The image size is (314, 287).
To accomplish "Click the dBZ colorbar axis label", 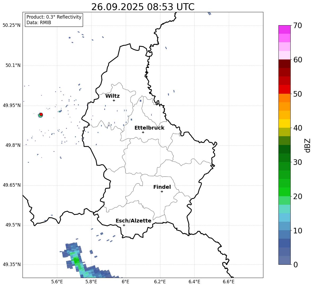I will 307,145.
